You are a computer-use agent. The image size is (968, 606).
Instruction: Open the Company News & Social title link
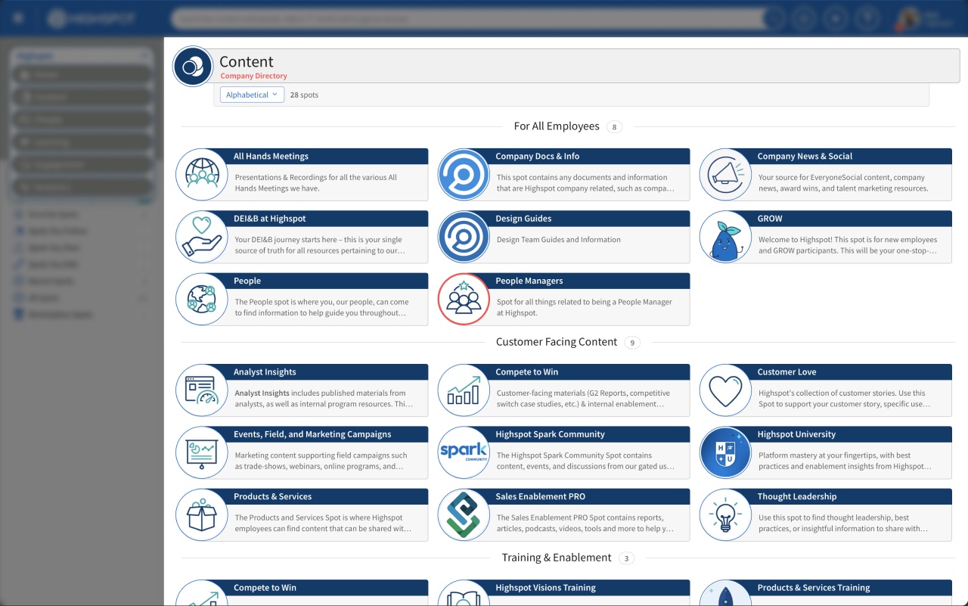[x=805, y=157]
